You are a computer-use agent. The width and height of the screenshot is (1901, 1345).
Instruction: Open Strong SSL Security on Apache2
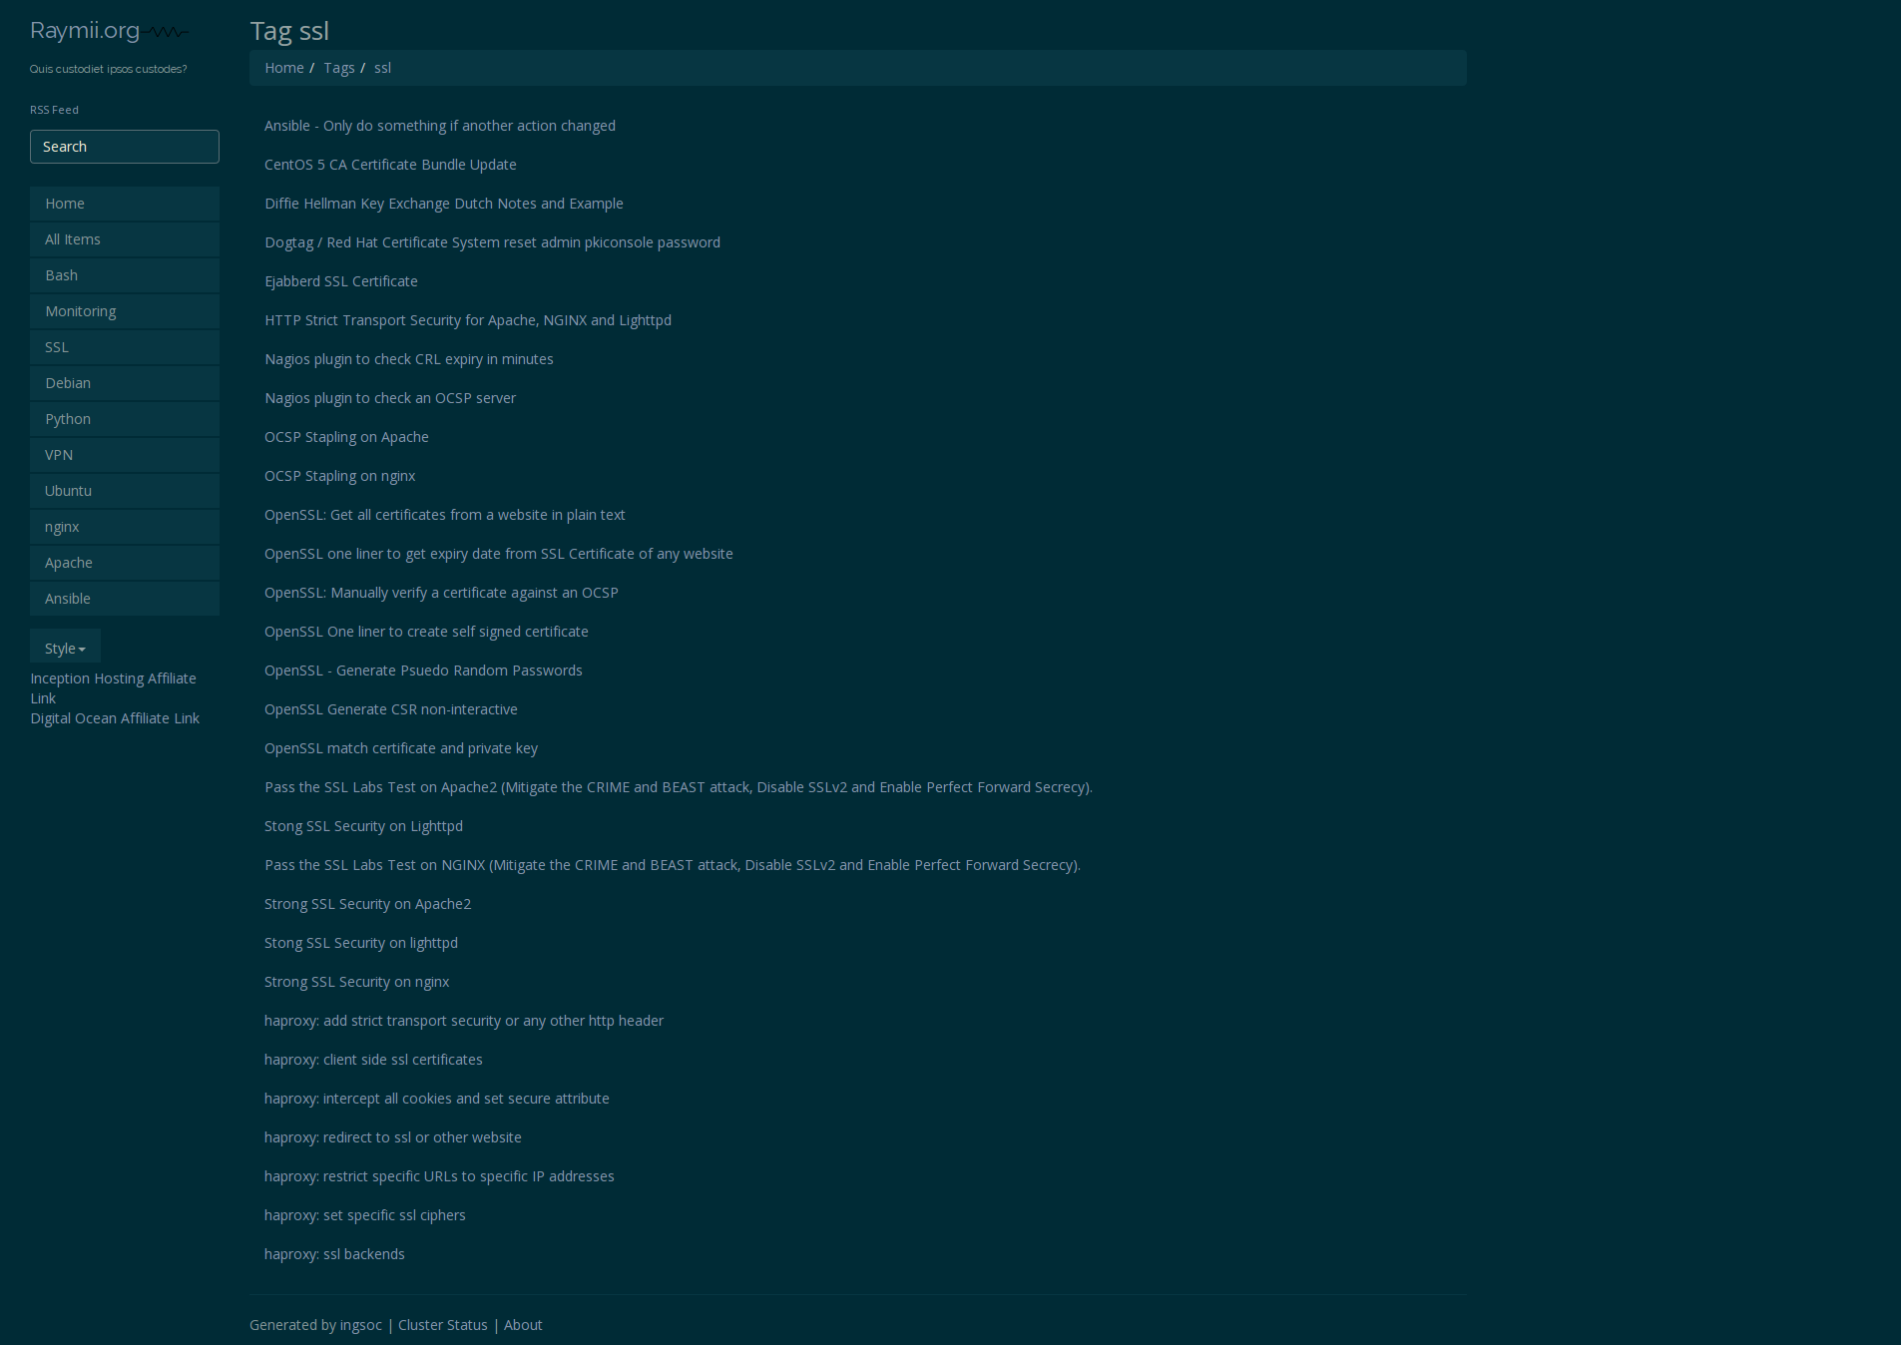[367, 904]
